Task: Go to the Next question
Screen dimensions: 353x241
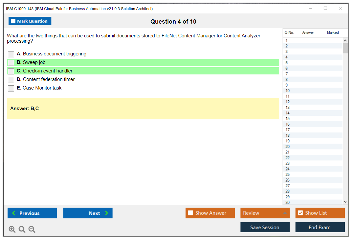Action: pos(88,213)
